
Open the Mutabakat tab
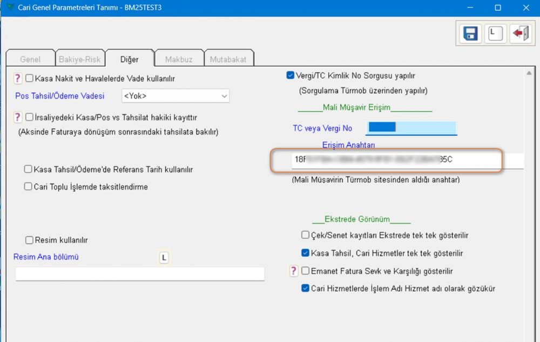229,59
